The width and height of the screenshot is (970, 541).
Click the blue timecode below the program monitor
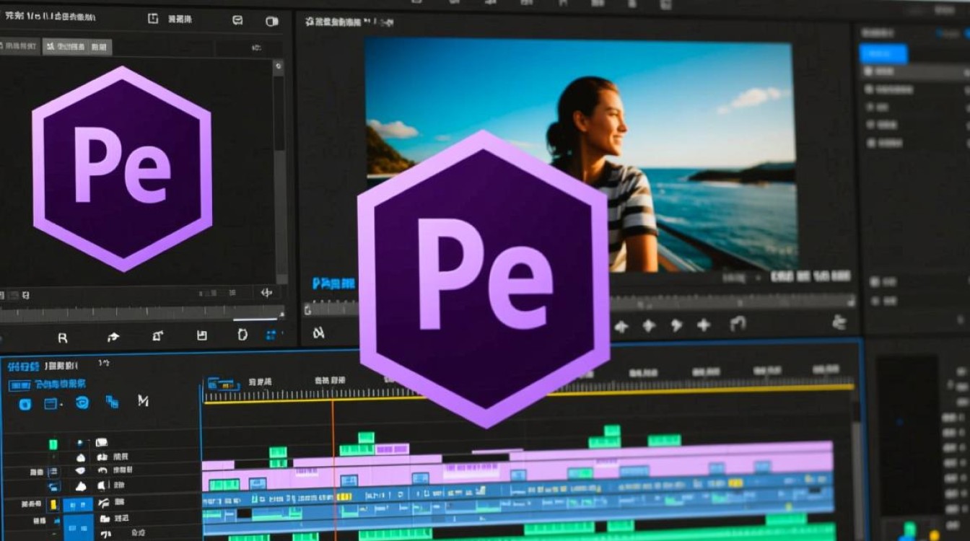point(333,283)
